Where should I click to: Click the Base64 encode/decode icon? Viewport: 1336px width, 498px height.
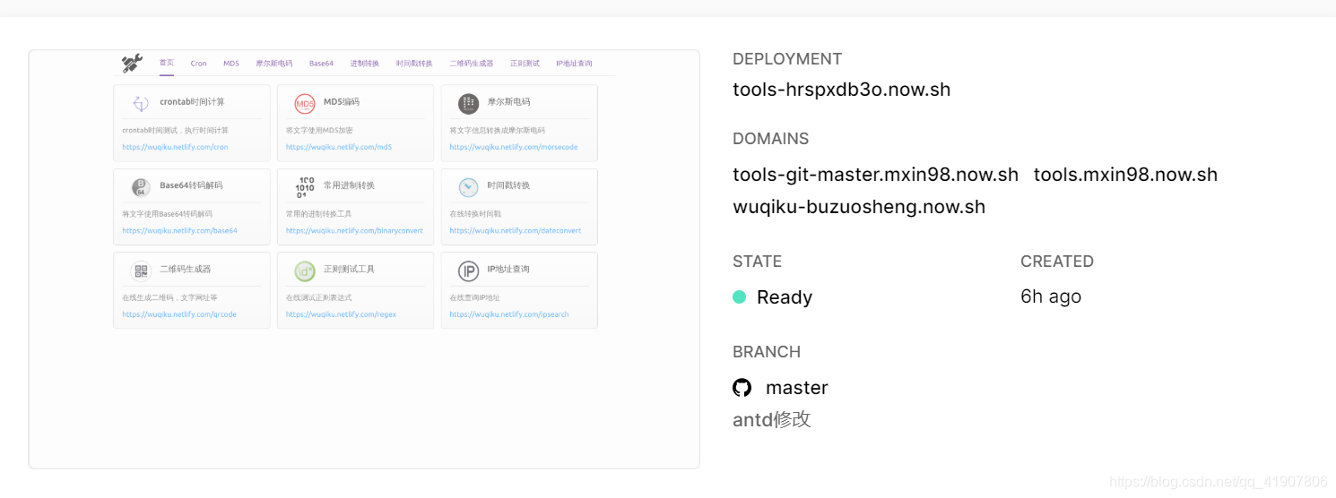[x=141, y=187]
